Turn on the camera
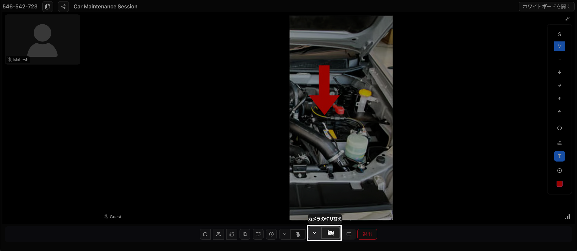 (331, 233)
